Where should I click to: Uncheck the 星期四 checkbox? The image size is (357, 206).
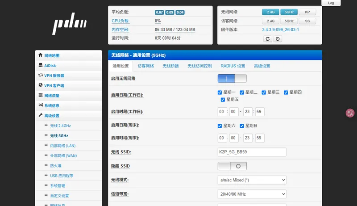click(x=286, y=92)
